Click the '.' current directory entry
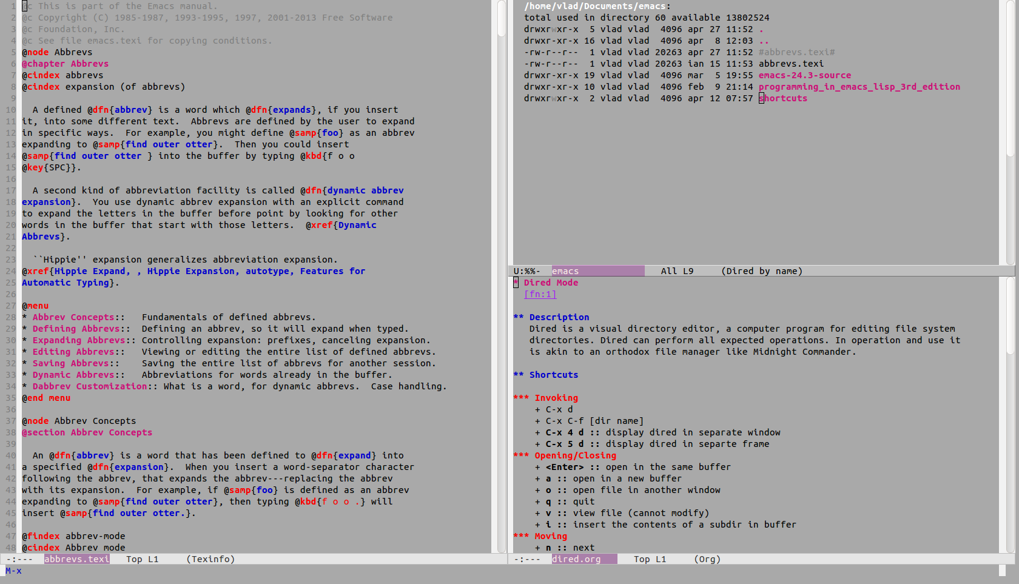The width and height of the screenshot is (1019, 584). (761, 29)
